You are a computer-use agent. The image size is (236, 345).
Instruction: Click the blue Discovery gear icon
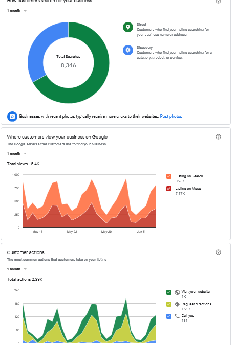click(128, 50)
